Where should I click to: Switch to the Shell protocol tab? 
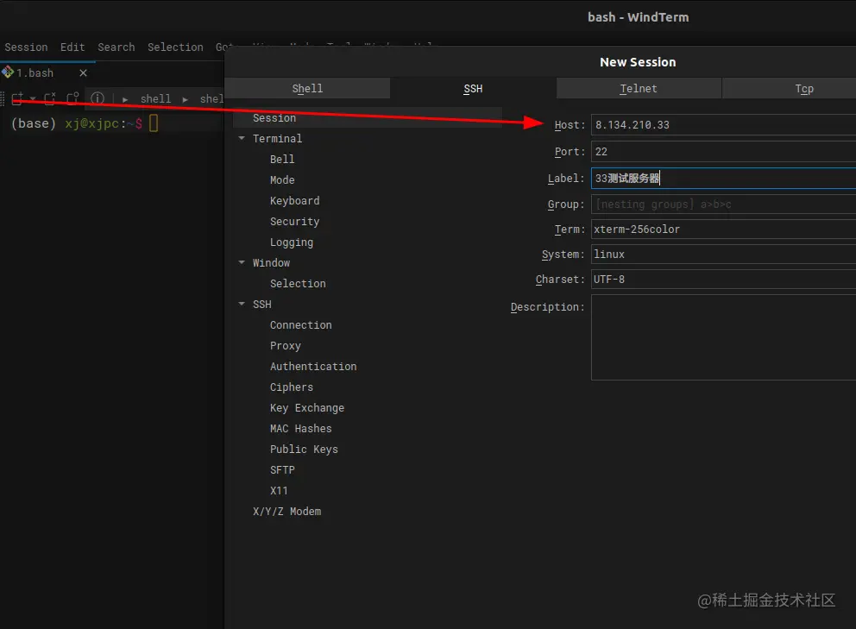(x=307, y=89)
